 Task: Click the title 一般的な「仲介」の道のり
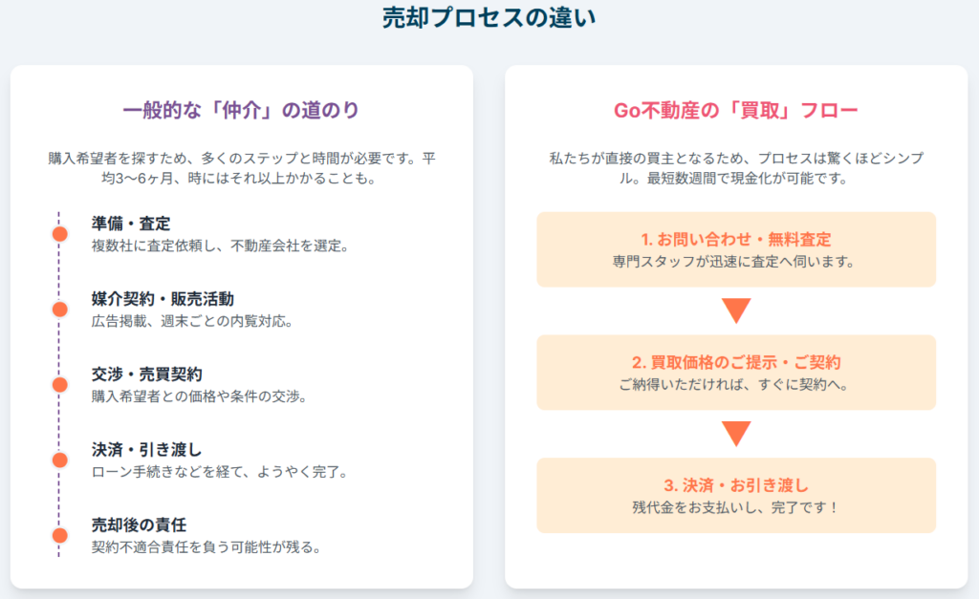pos(241,111)
